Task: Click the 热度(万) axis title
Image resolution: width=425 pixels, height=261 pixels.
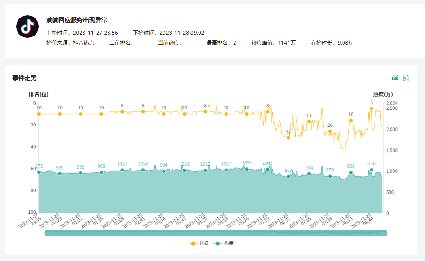Action: tap(383, 94)
